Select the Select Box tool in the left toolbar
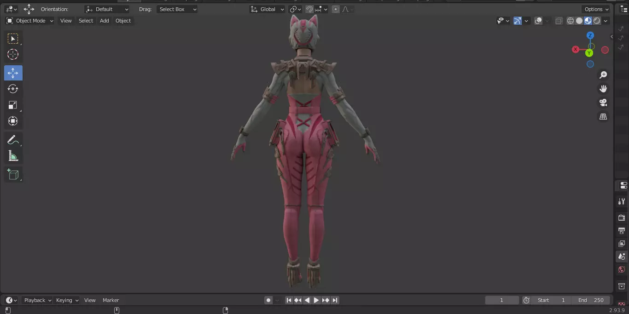 13,39
